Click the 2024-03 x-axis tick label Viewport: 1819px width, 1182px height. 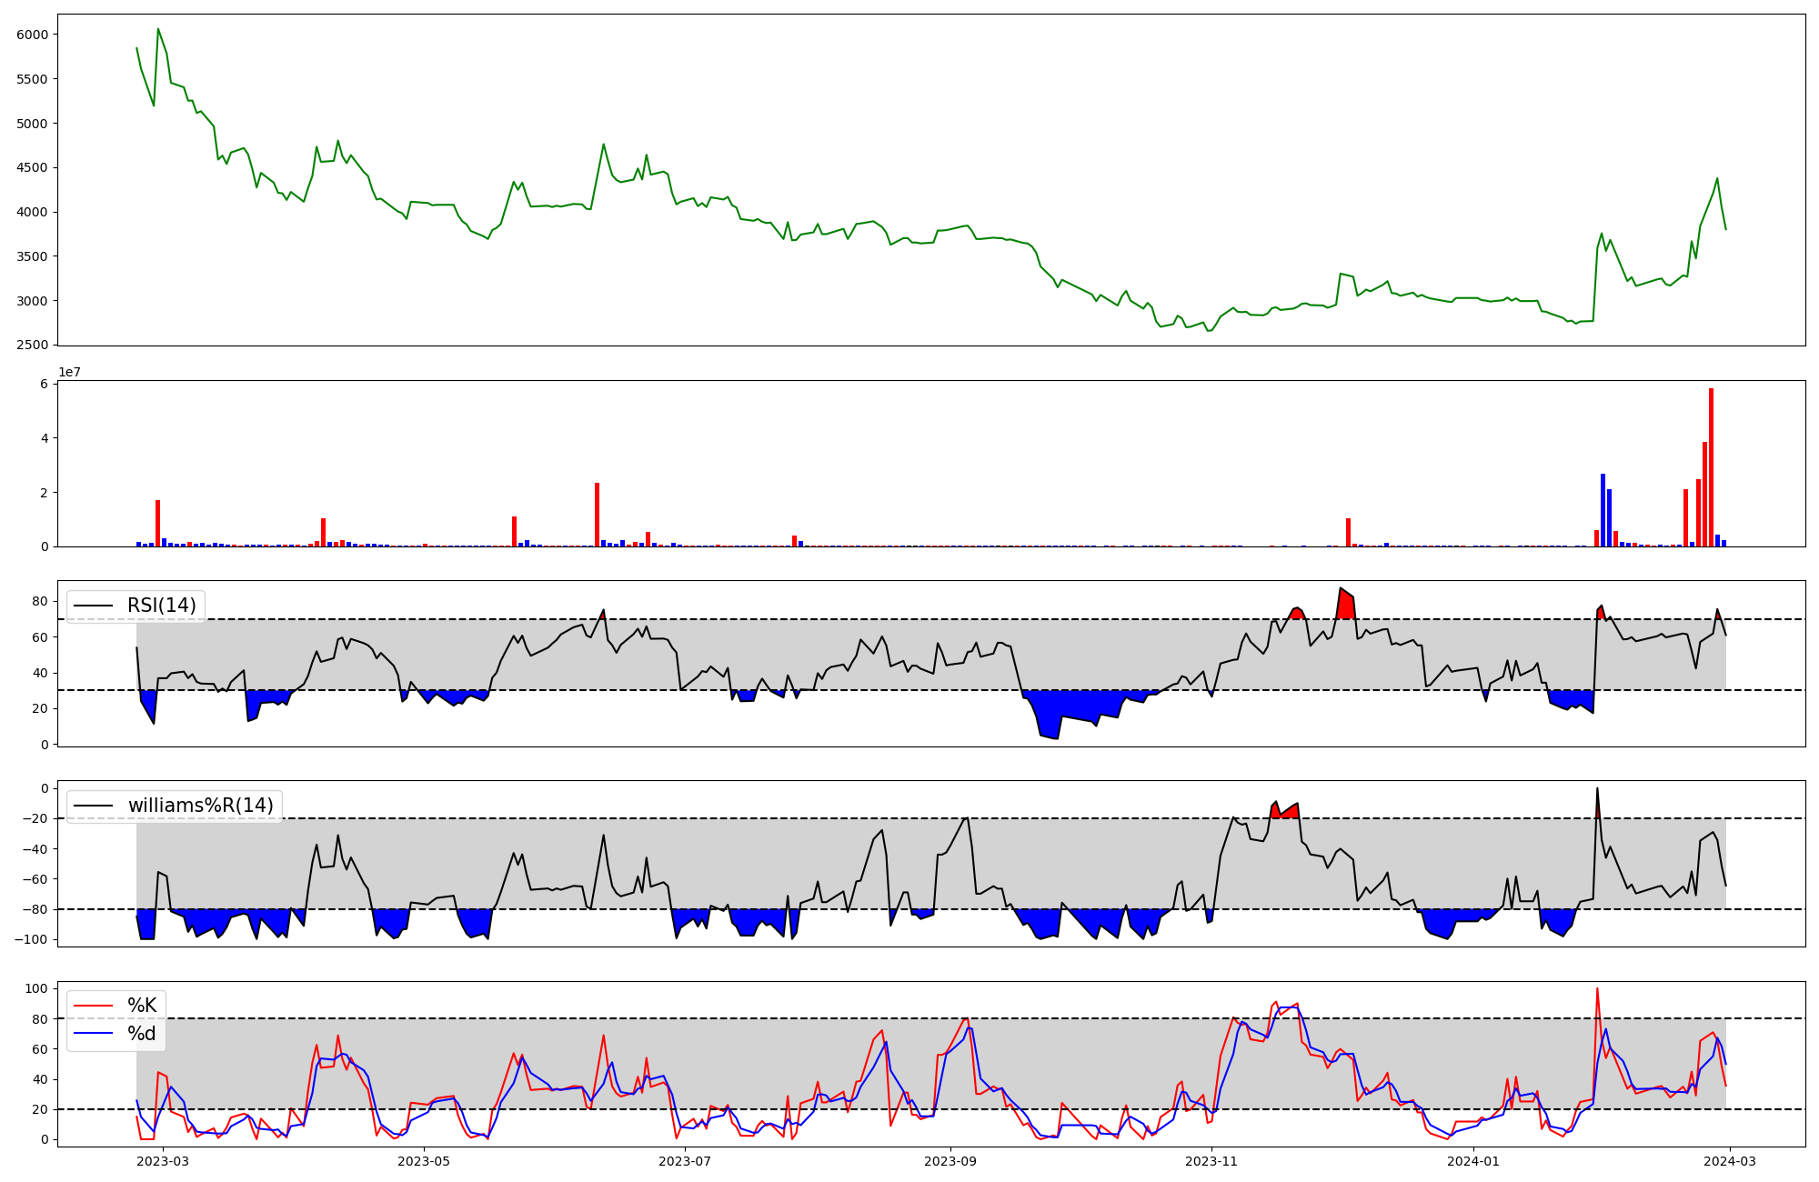[1729, 1161]
